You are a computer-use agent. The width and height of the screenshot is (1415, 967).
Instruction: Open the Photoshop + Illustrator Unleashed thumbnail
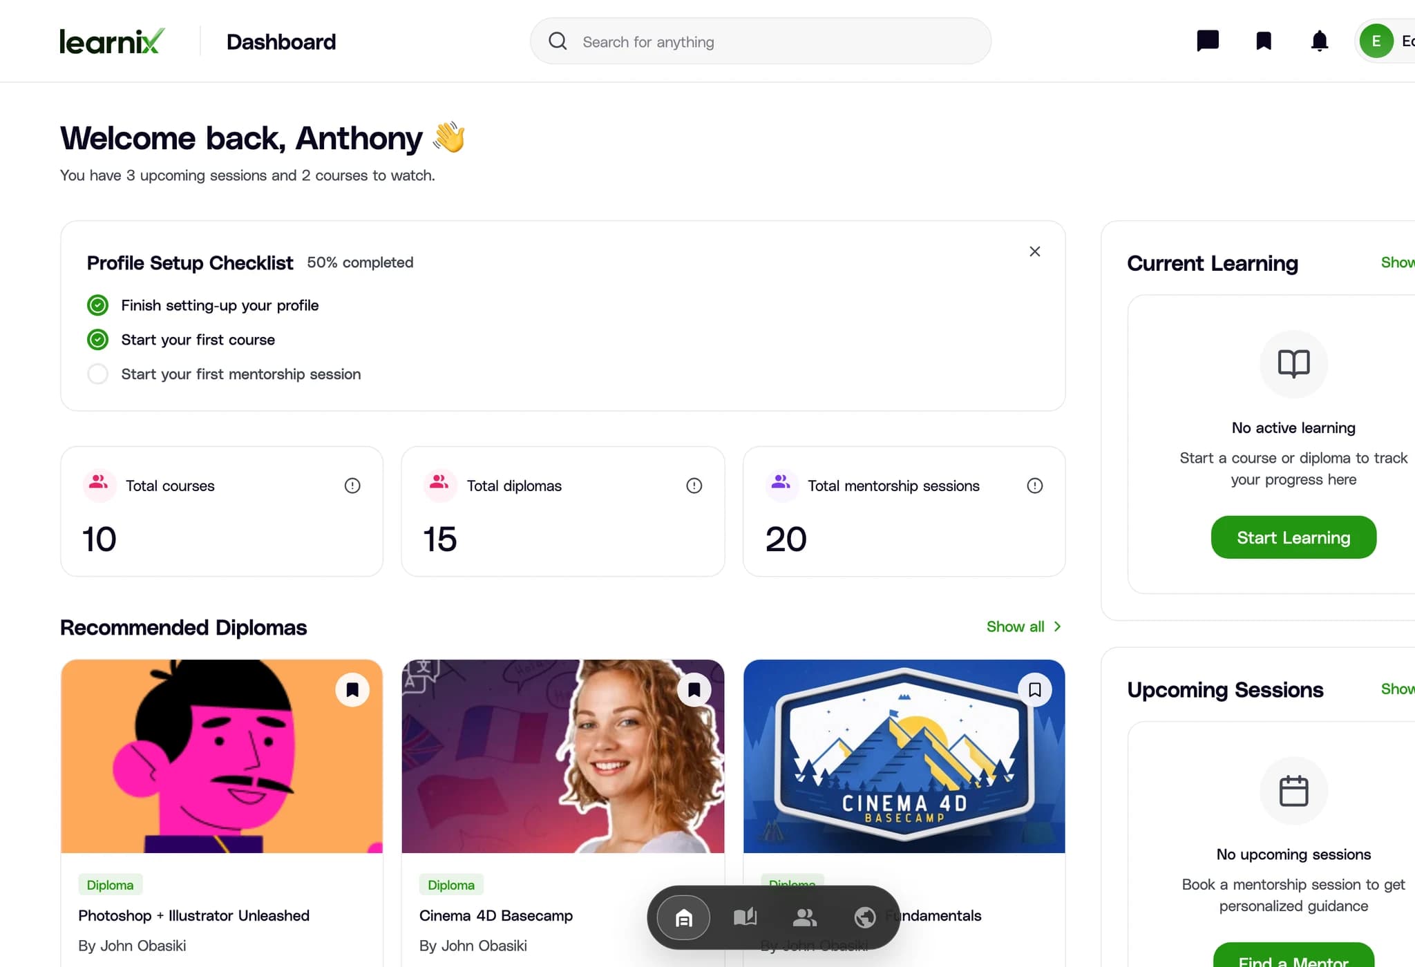point(222,756)
